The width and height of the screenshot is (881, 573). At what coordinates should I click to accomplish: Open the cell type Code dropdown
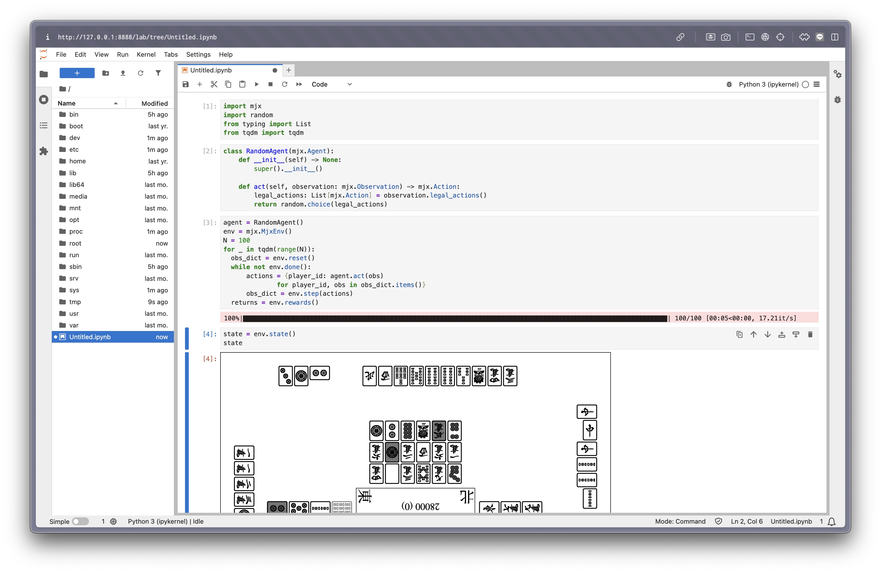pos(332,84)
